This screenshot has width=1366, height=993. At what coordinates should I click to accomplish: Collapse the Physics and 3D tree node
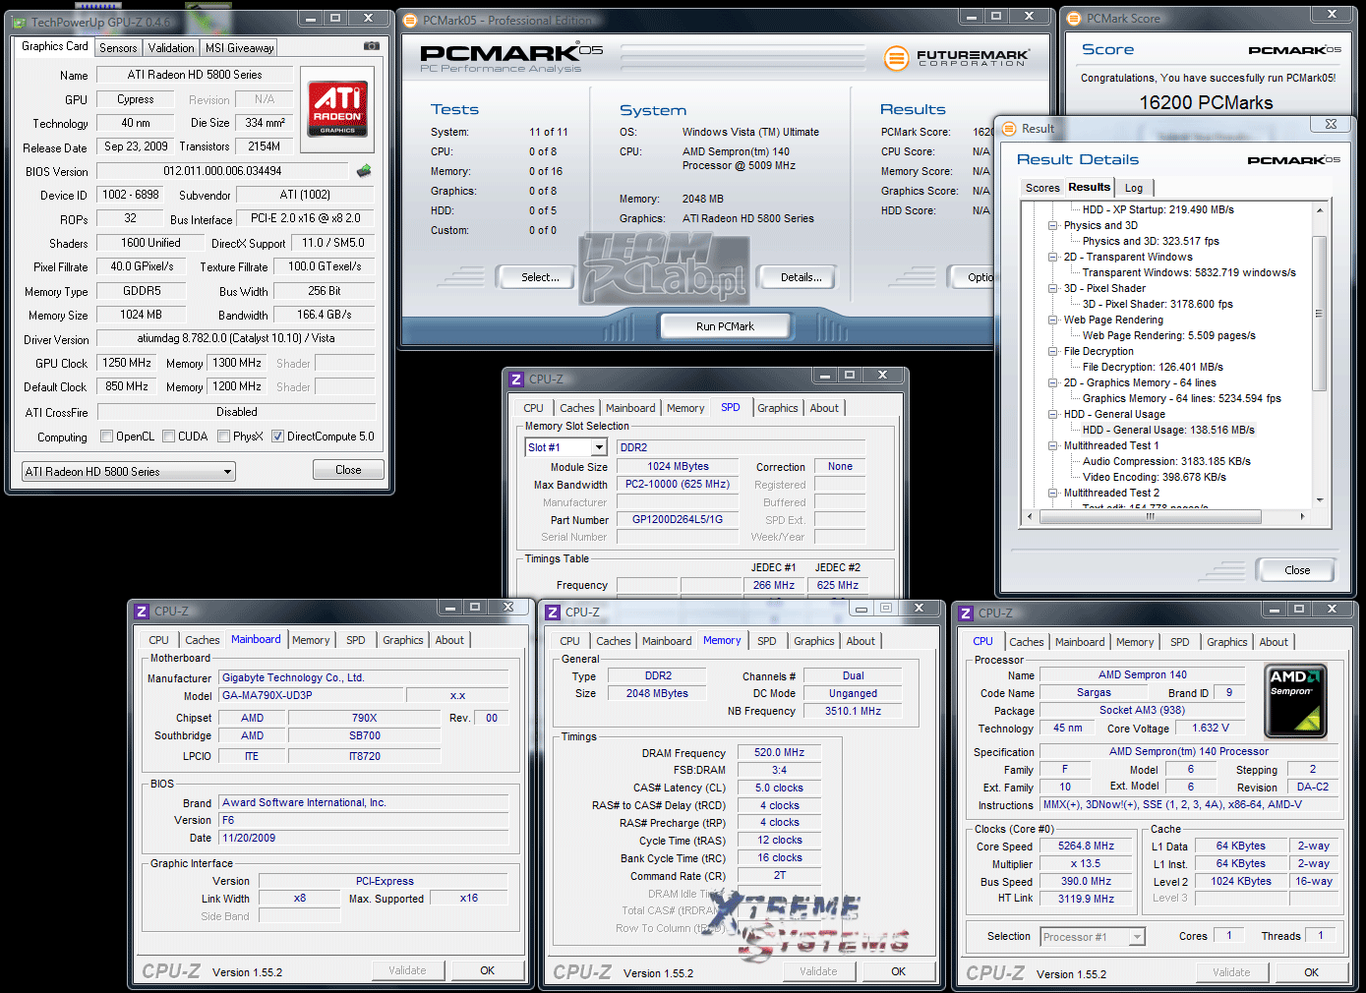1053,225
